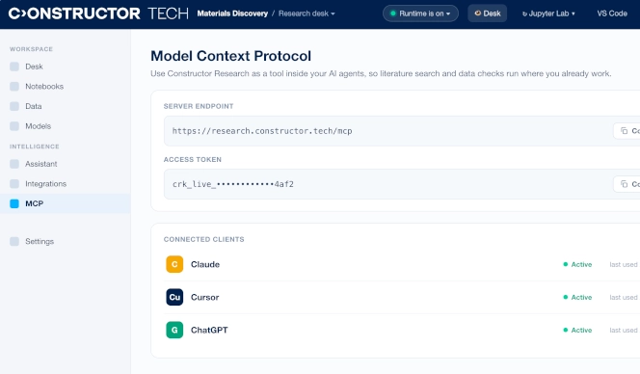The width and height of the screenshot is (640, 374).
Task: Click the Cursor Active status
Action: tap(577, 297)
